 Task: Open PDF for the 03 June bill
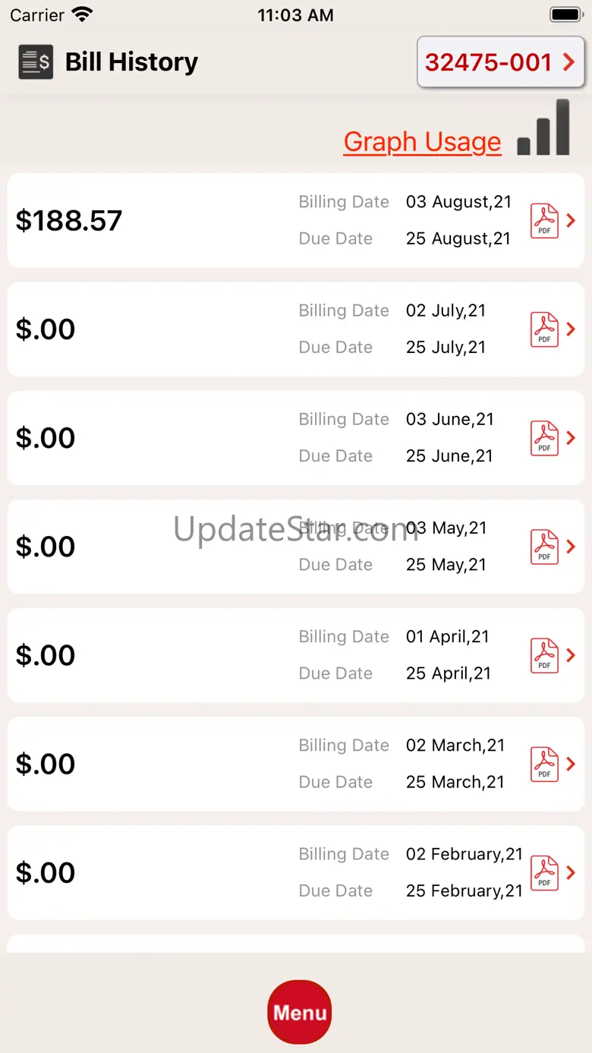tap(544, 438)
